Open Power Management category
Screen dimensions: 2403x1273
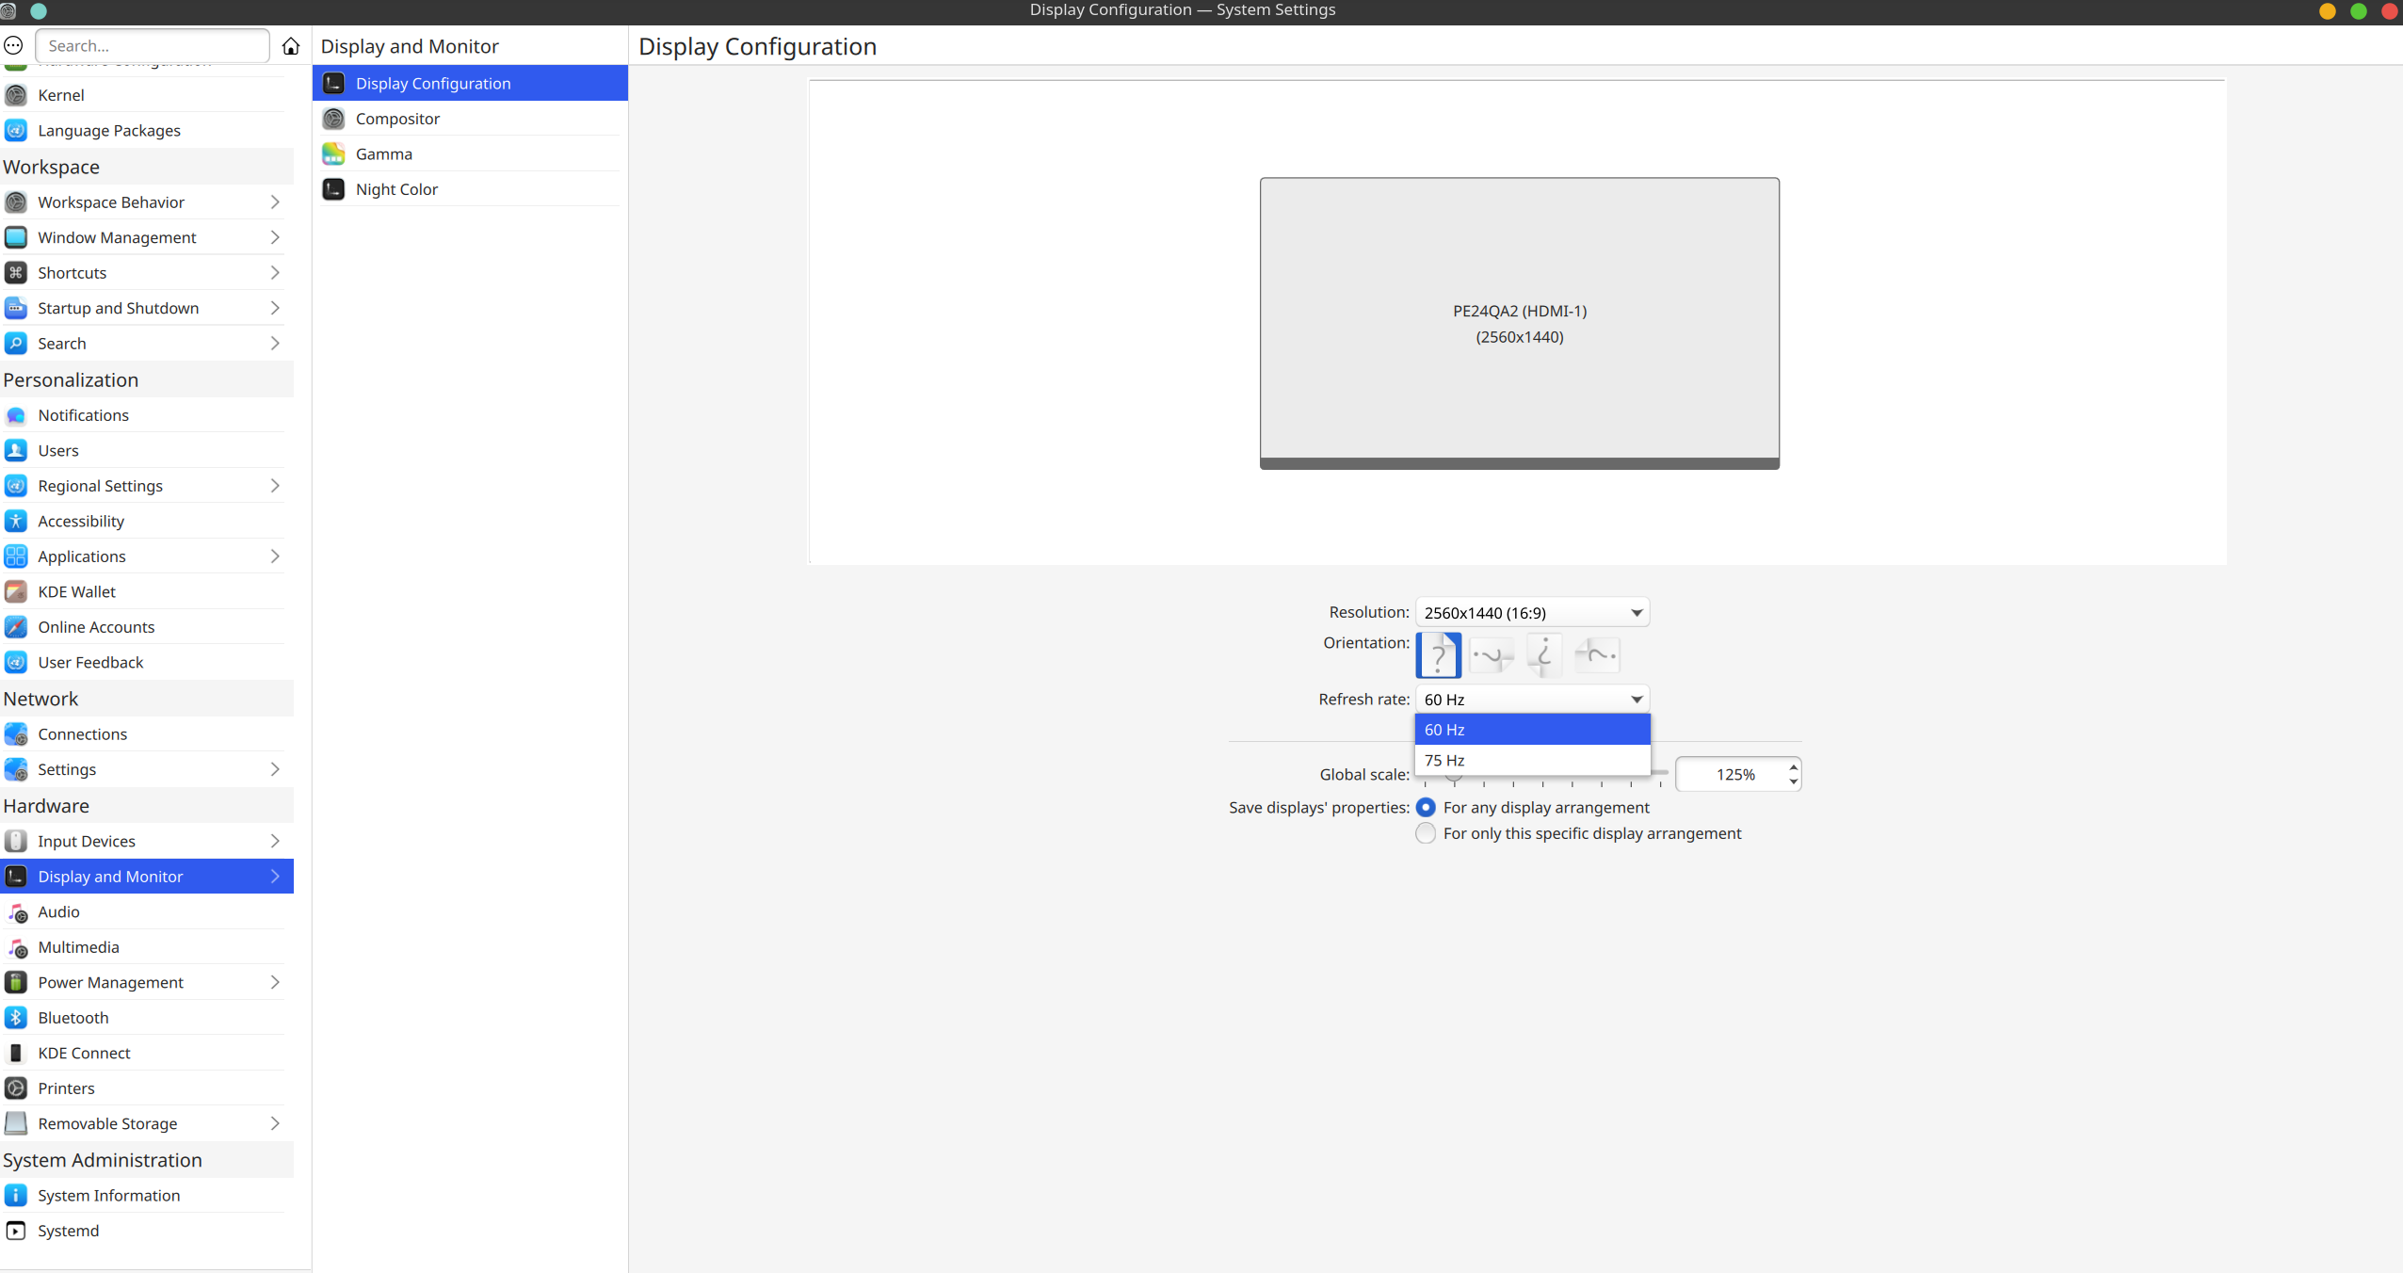click(x=111, y=982)
